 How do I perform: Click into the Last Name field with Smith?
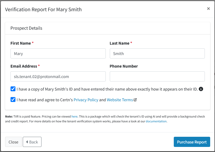[157, 53]
